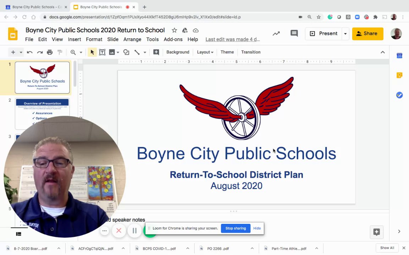Open the Explore button at bottom right
The height and width of the screenshot is (255, 409).
[x=376, y=232]
